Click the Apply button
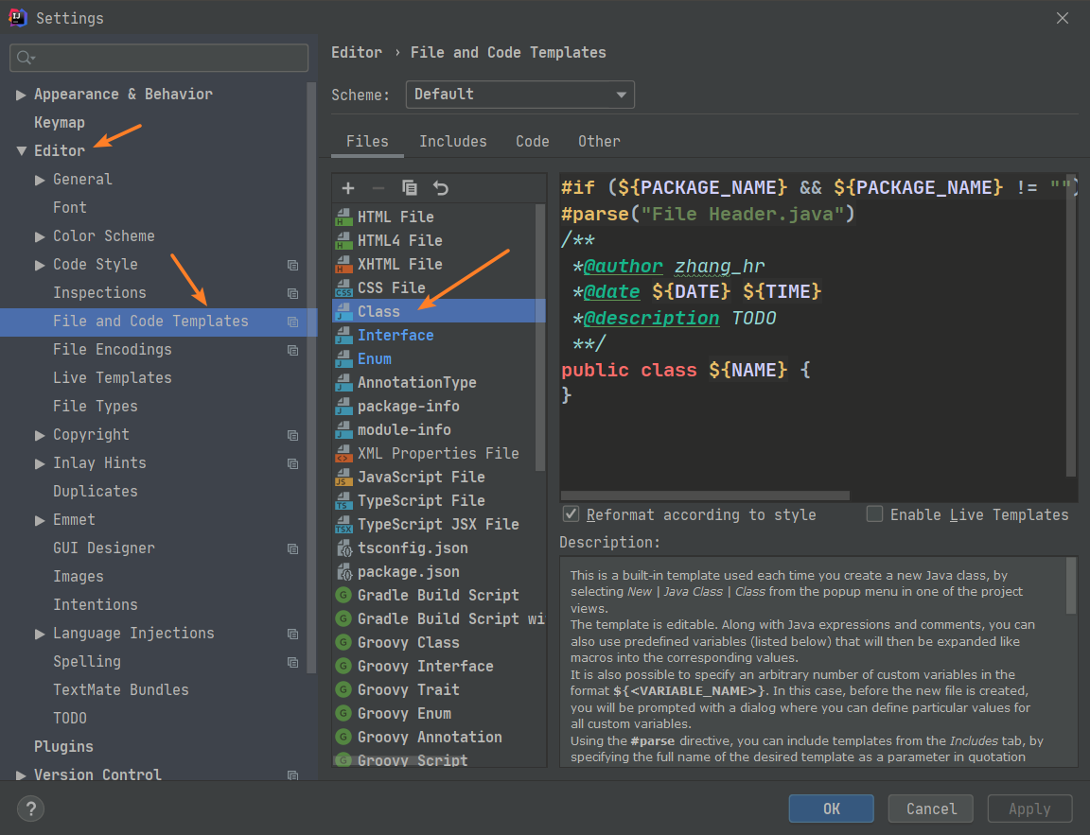Screen dimensions: 1090x835 click(x=1029, y=809)
